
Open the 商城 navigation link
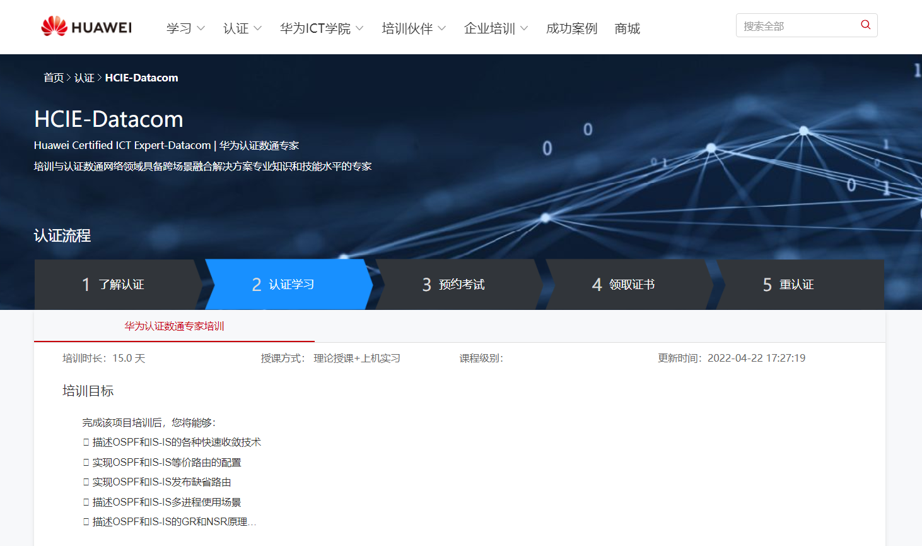(627, 28)
